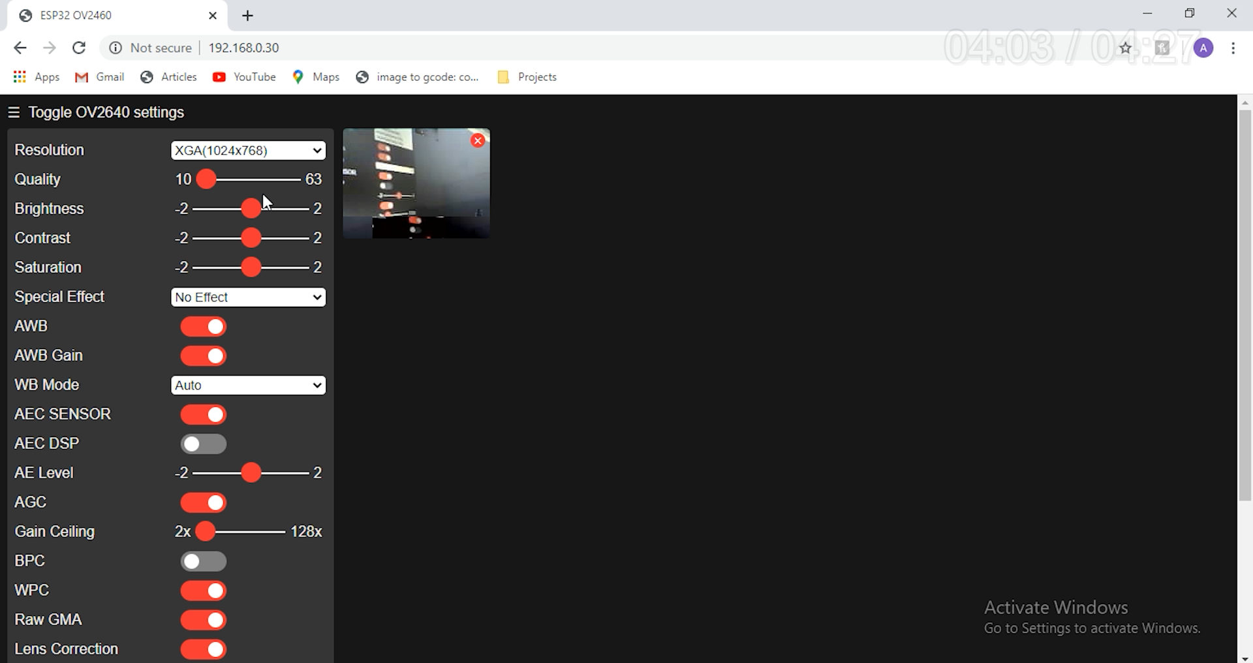
Task: Open the Gmail bookmark
Action: [99, 77]
